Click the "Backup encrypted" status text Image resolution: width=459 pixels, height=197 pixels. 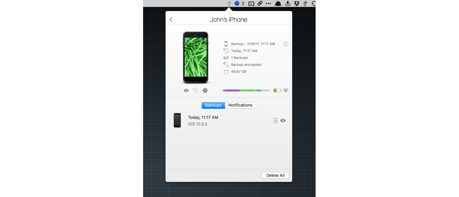(246, 65)
